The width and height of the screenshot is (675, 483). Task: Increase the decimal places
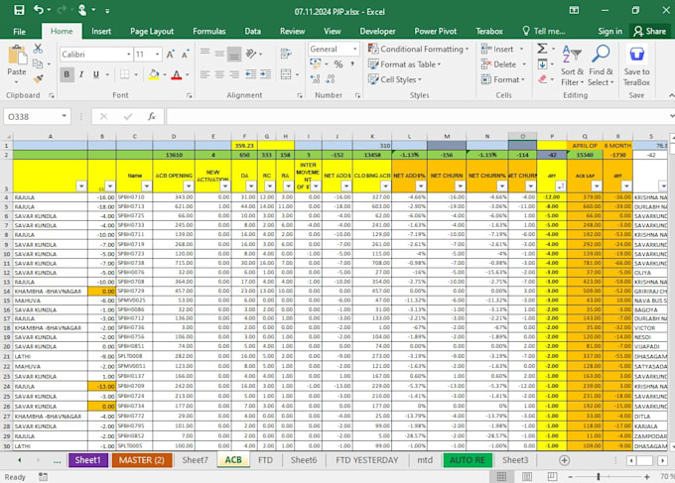[x=315, y=79]
